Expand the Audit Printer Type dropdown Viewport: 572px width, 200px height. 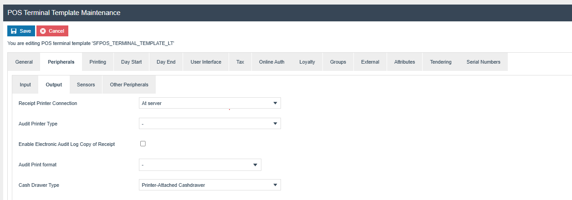[x=209, y=124]
